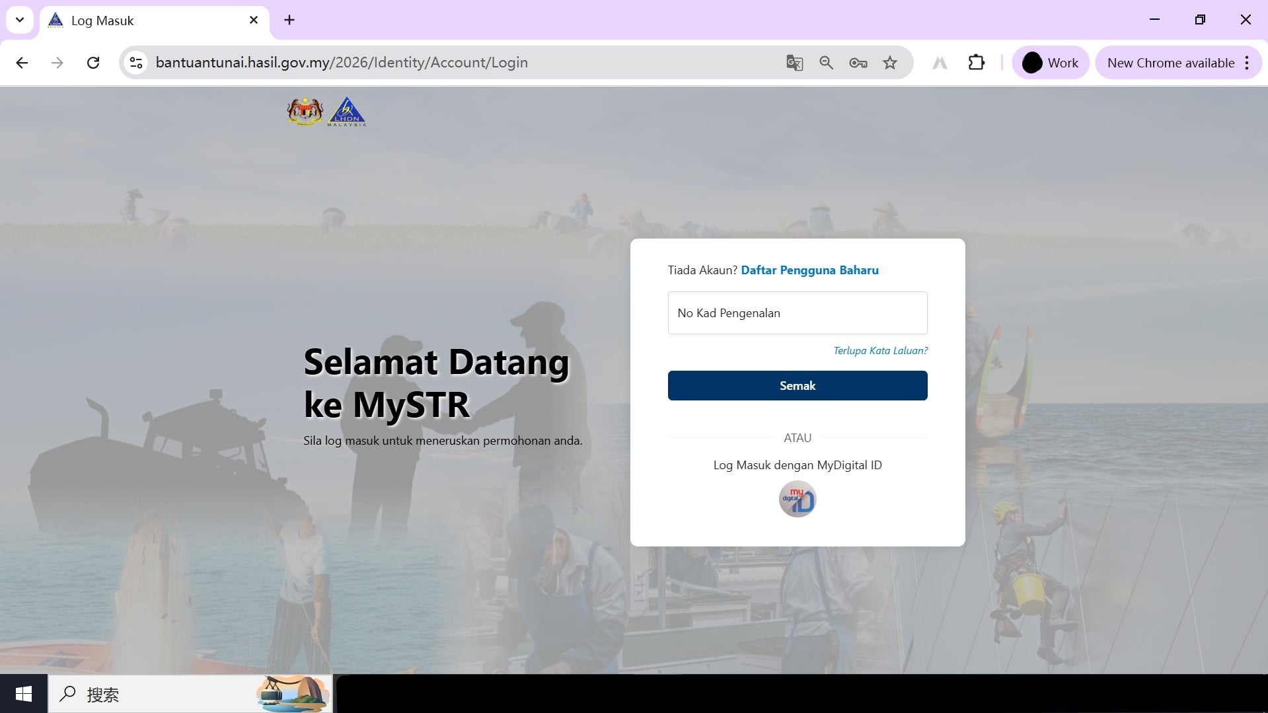The width and height of the screenshot is (1268, 713).
Task: Click Terlupa Kata Laluan link
Action: 880,351
